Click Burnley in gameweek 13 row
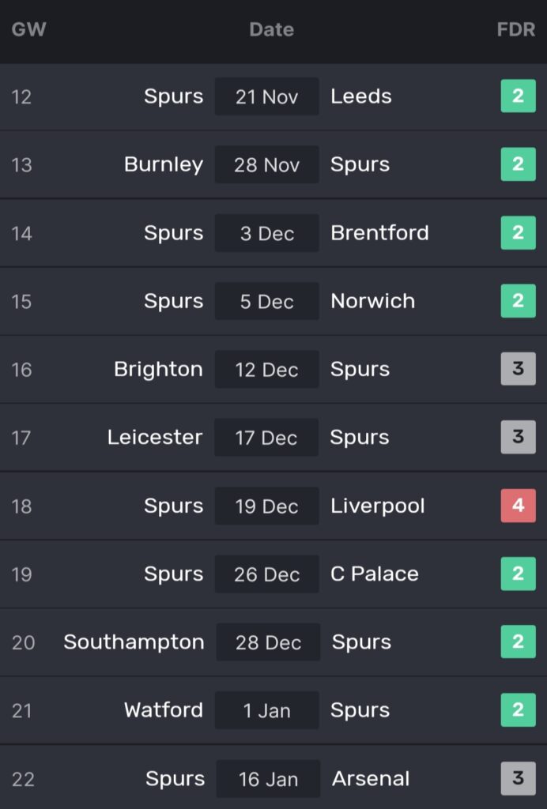The height and width of the screenshot is (809, 547). 164,164
